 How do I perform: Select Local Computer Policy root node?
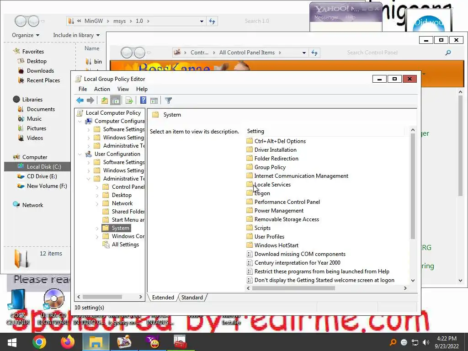[113, 113]
